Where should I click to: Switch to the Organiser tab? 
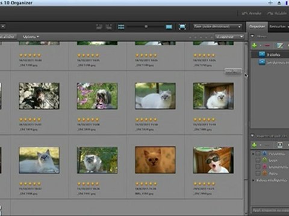257,26
